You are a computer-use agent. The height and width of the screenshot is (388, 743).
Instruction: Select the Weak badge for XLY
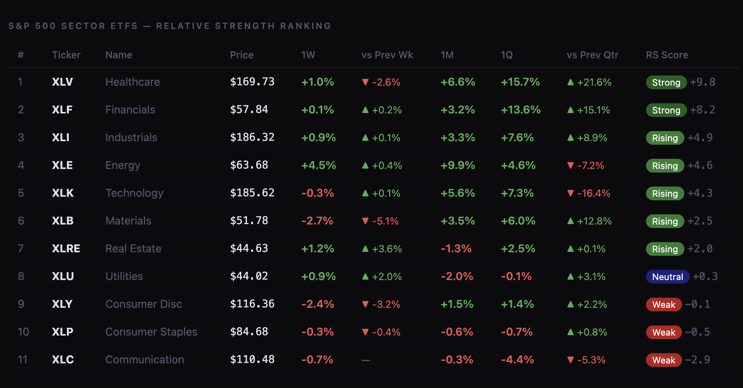pyautogui.click(x=664, y=305)
